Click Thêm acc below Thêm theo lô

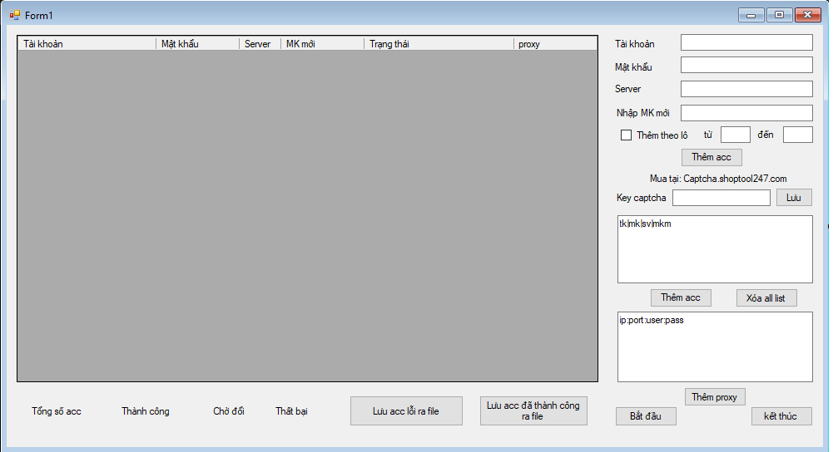pos(712,157)
